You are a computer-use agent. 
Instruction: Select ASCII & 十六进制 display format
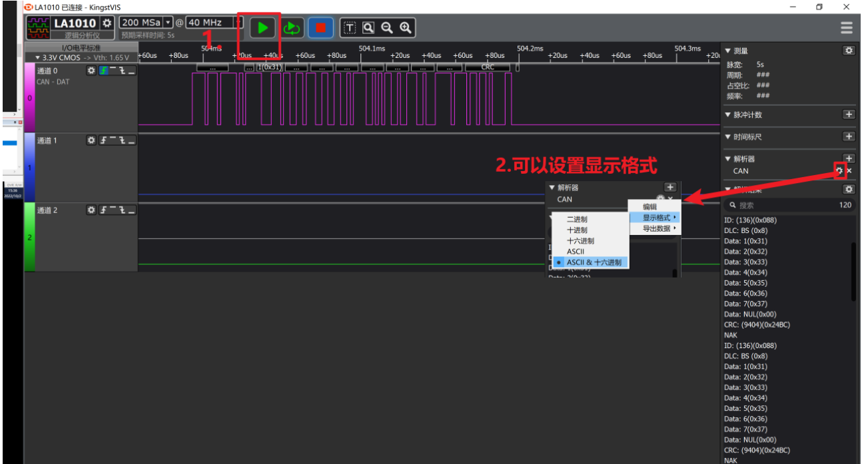(x=590, y=262)
